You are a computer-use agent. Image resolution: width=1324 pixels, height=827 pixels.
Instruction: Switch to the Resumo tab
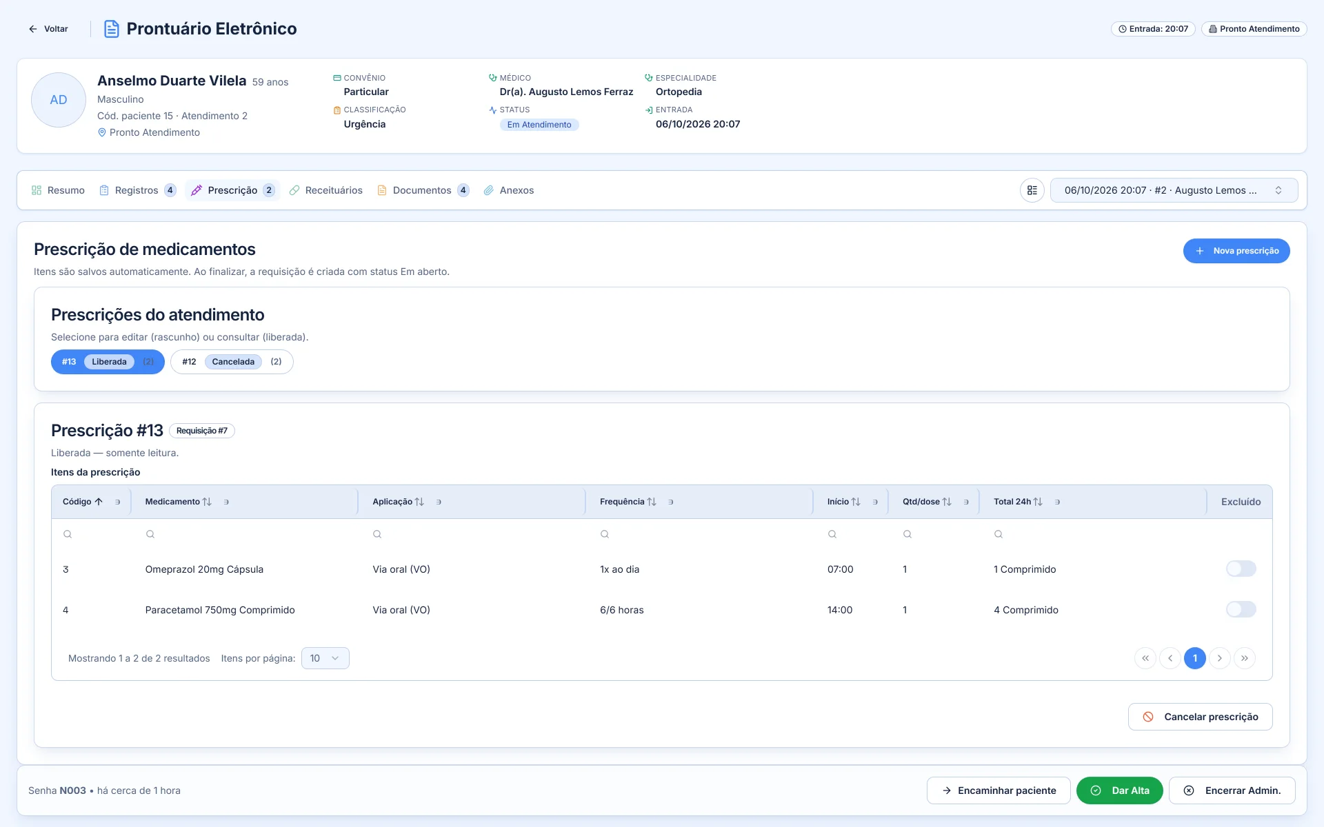[x=58, y=190]
